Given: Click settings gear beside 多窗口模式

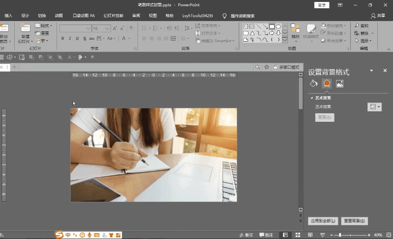Looking at the screenshot, I should coord(266,67).
